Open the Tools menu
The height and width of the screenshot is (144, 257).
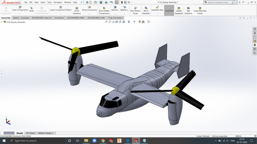point(49,2)
